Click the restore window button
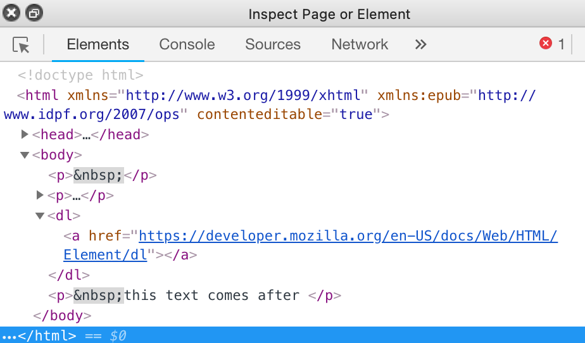The image size is (585, 343). (34, 13)
